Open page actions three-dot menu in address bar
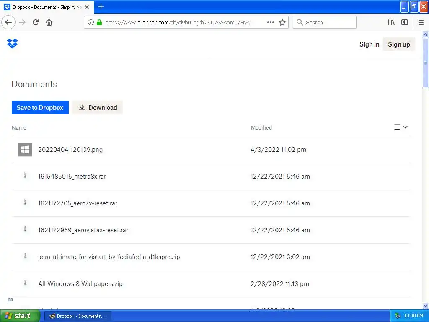Screen dimensions: 429x322 click(x=270, y=22)
